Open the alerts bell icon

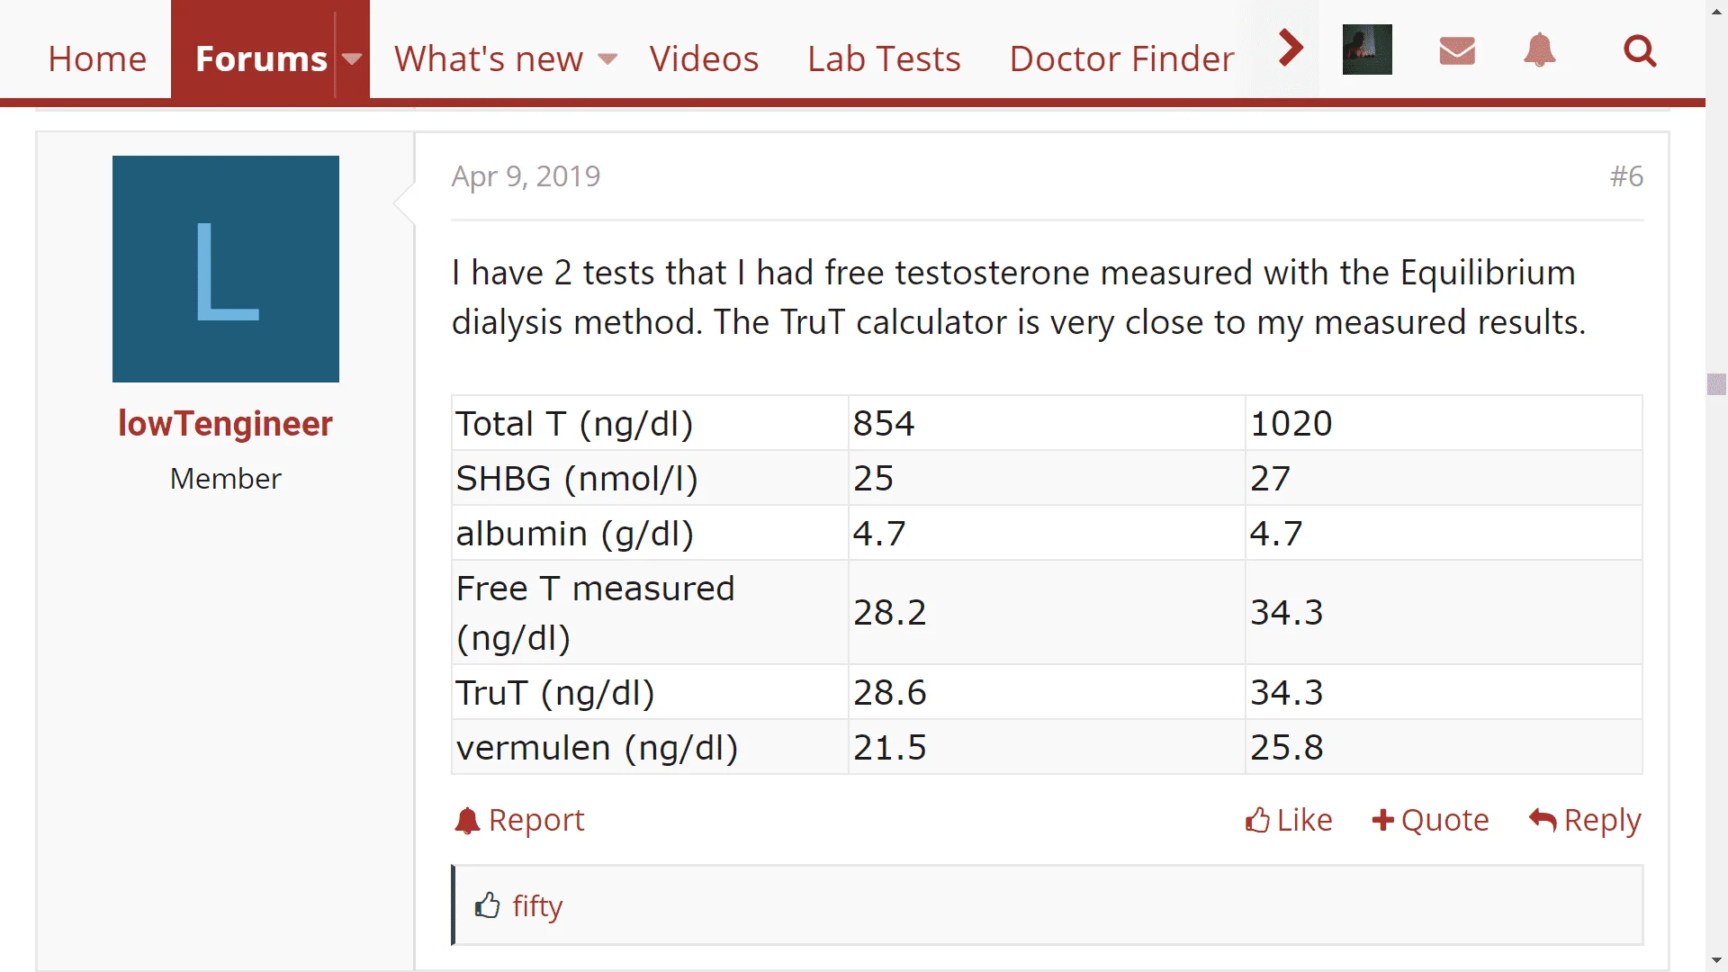tap(1540, 50)
